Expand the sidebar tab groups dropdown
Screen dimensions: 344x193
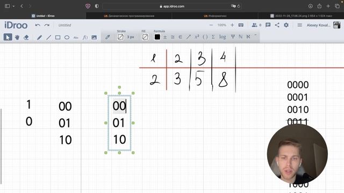(13, 6)
